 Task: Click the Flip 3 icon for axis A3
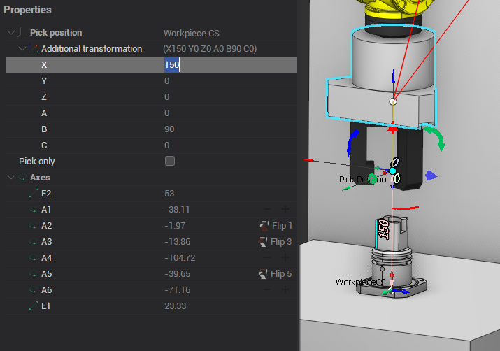(x=264, y=242)
